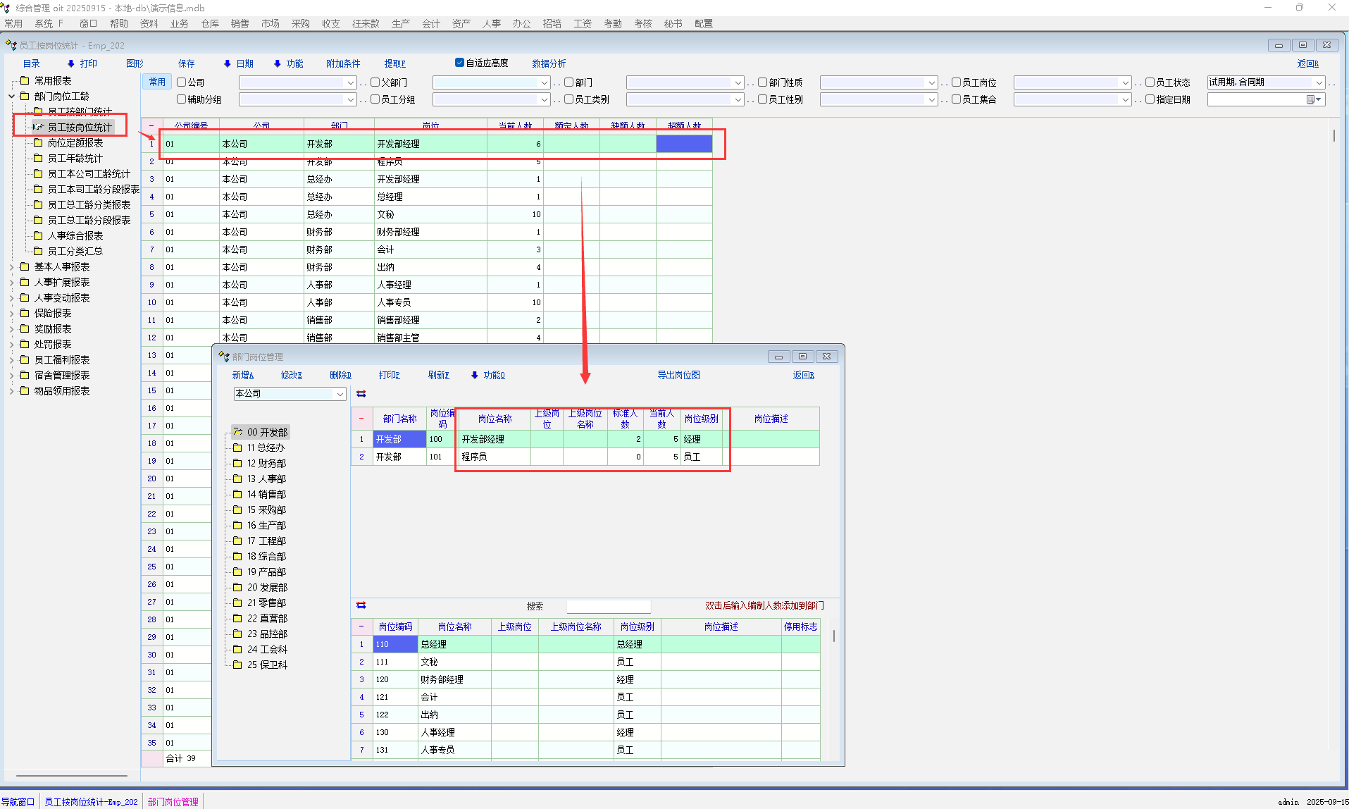Uncheck the 自适应高度 checkbox
Image resolution: width=1349 pixels, height=809 pixels.
coord(460,63)
